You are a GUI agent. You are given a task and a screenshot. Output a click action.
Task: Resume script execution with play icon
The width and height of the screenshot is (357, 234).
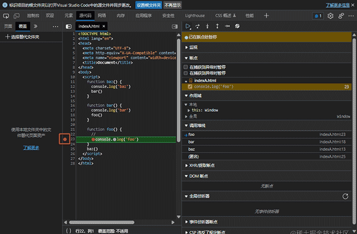188,26
